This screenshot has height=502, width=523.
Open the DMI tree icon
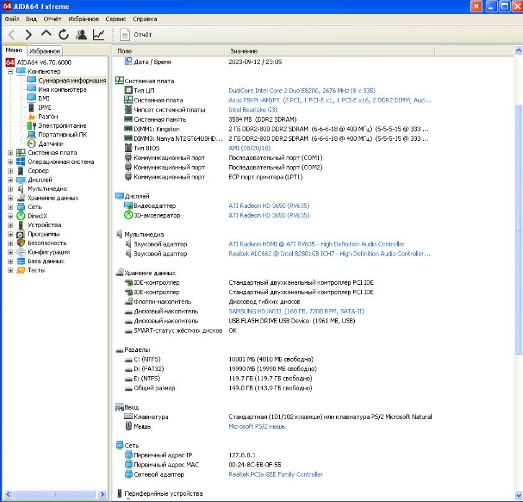32,99
